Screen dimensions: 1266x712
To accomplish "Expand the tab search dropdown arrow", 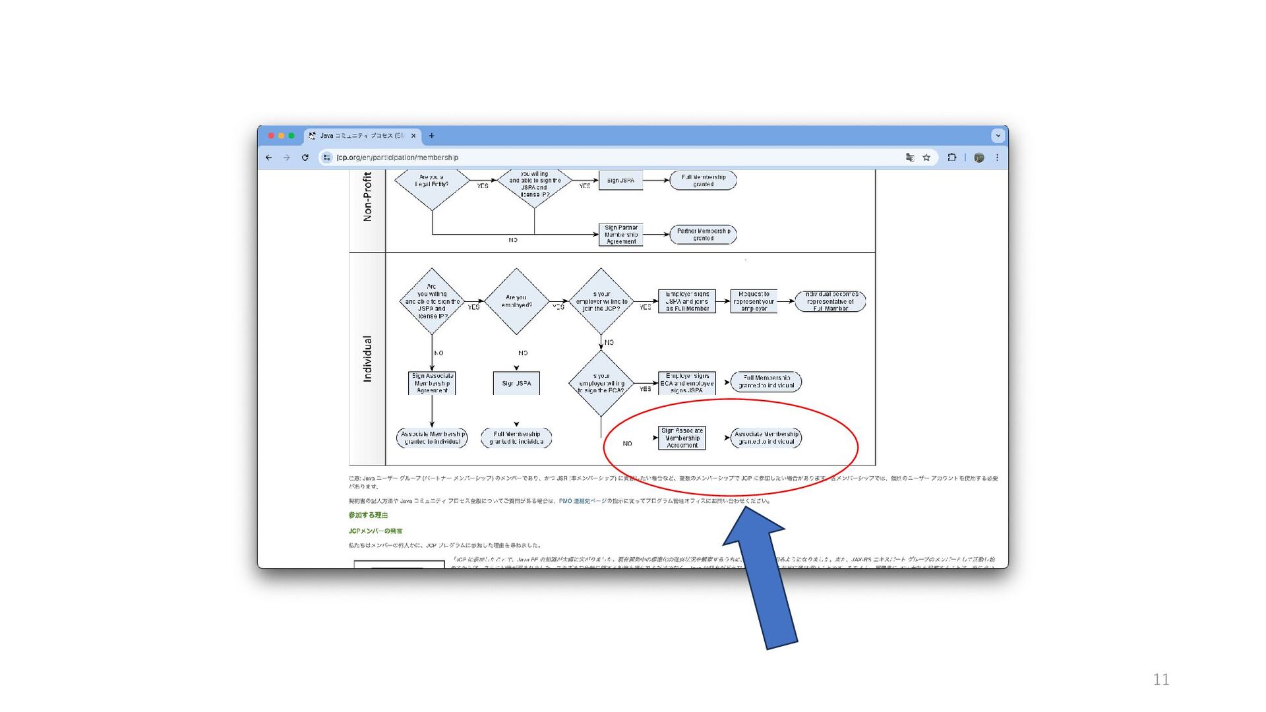I will tap(998, 136).
